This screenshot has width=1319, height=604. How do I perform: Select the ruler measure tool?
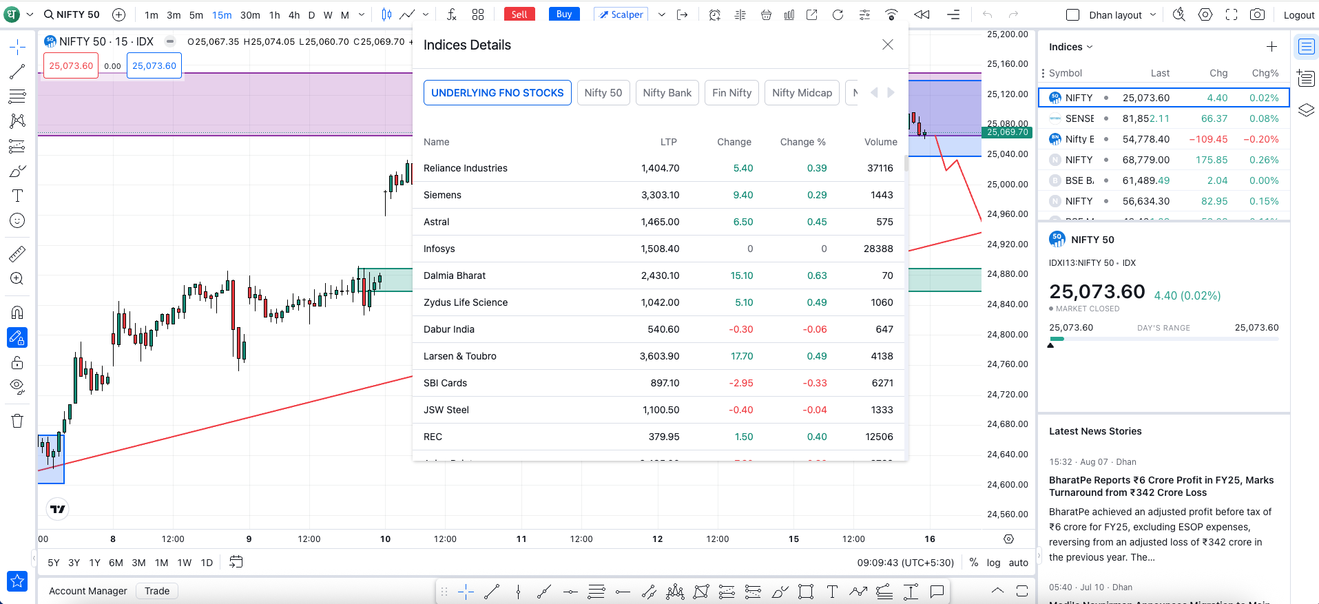coord(17,254)
